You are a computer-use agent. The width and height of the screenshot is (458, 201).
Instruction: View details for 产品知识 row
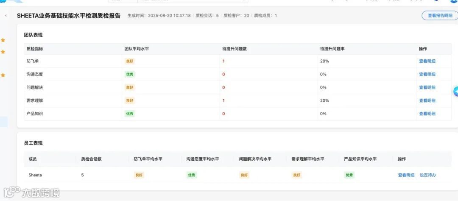pos(427,114)
